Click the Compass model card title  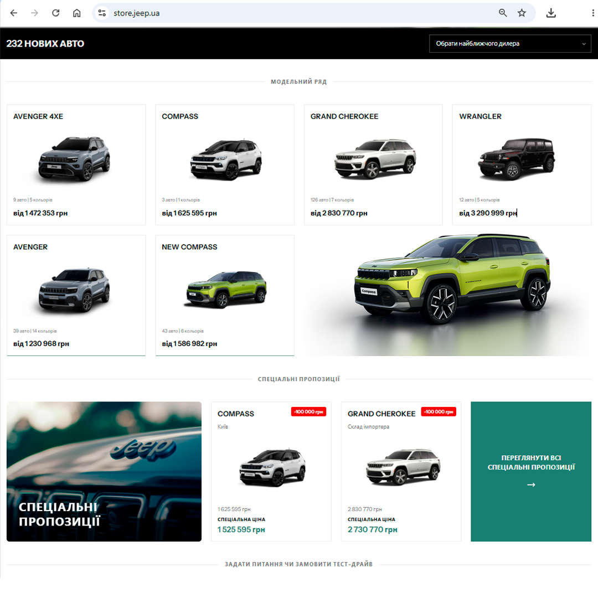tap(180, 116)
